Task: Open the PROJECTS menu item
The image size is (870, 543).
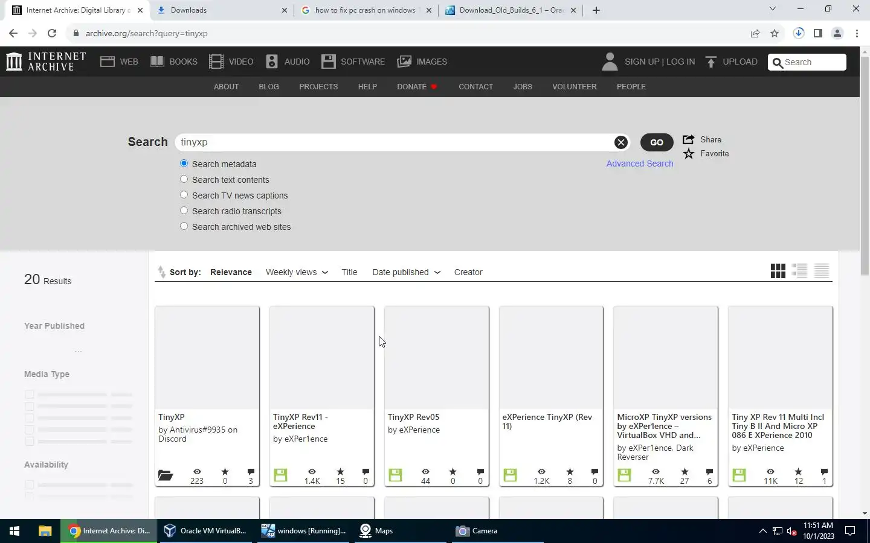Action: [x=318, y=87]
